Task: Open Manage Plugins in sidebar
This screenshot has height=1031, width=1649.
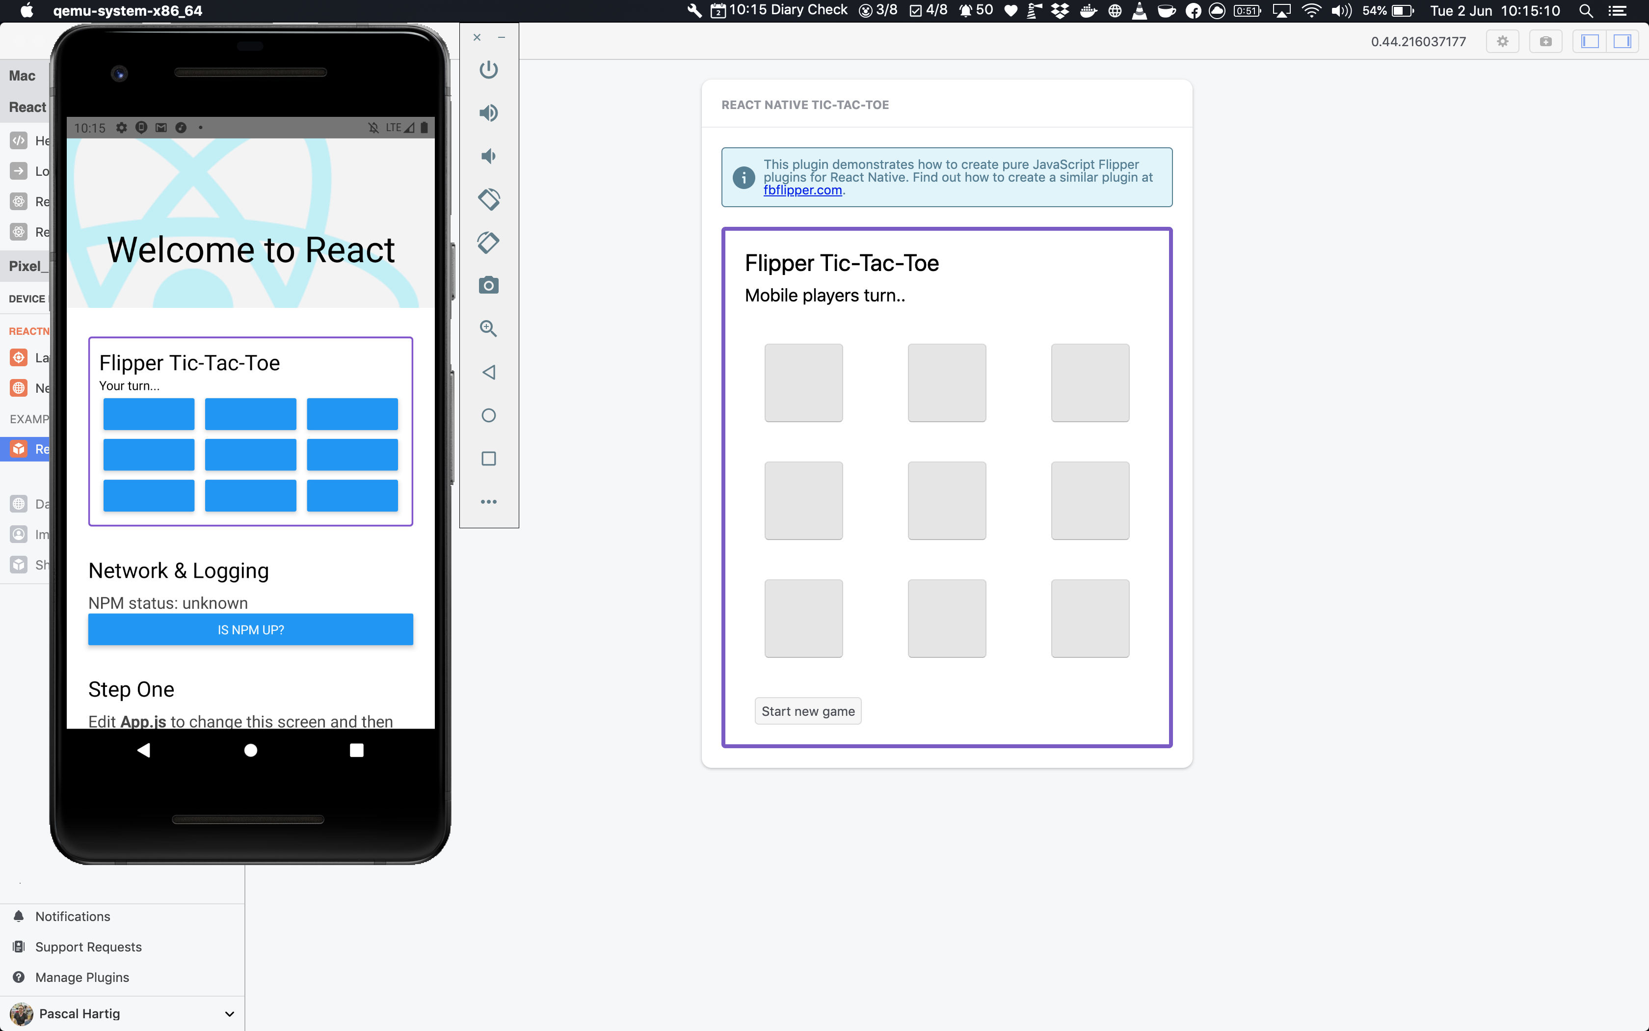Action: tap(82, 977)
